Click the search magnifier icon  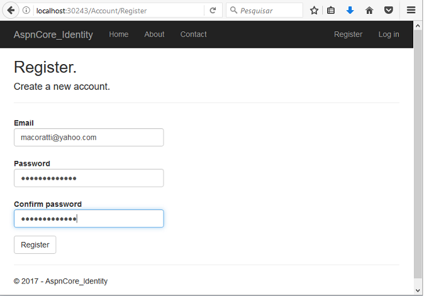pos(233,10)
